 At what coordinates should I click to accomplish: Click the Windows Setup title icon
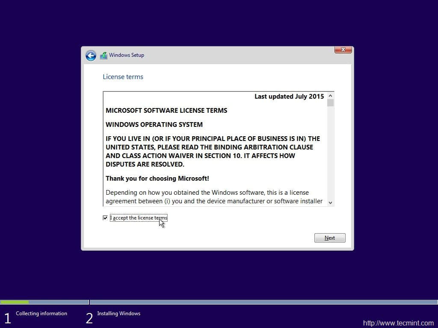tap(104, 56)
